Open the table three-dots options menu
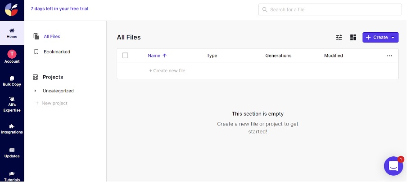This screenshot has height=182, width=407. 389,56
